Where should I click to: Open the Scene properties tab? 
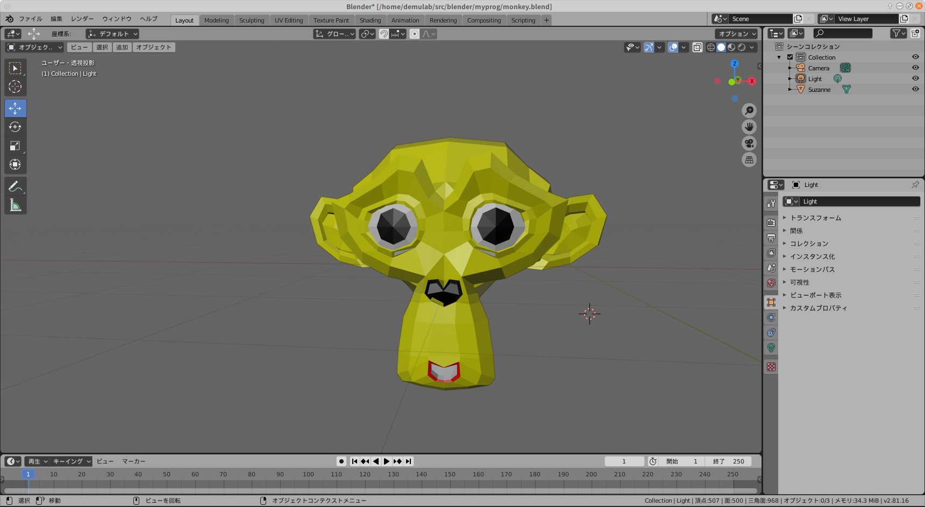click(771, 268)
